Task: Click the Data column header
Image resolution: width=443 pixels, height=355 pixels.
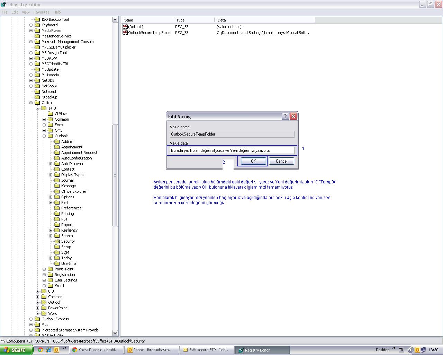Action: pos(264,20)
